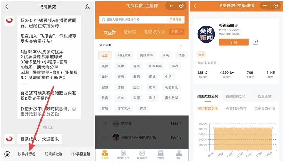Close the 主播榜 mini program
Image resolution: width=284 pixels, height=162 pixels.
pos(181,6)
